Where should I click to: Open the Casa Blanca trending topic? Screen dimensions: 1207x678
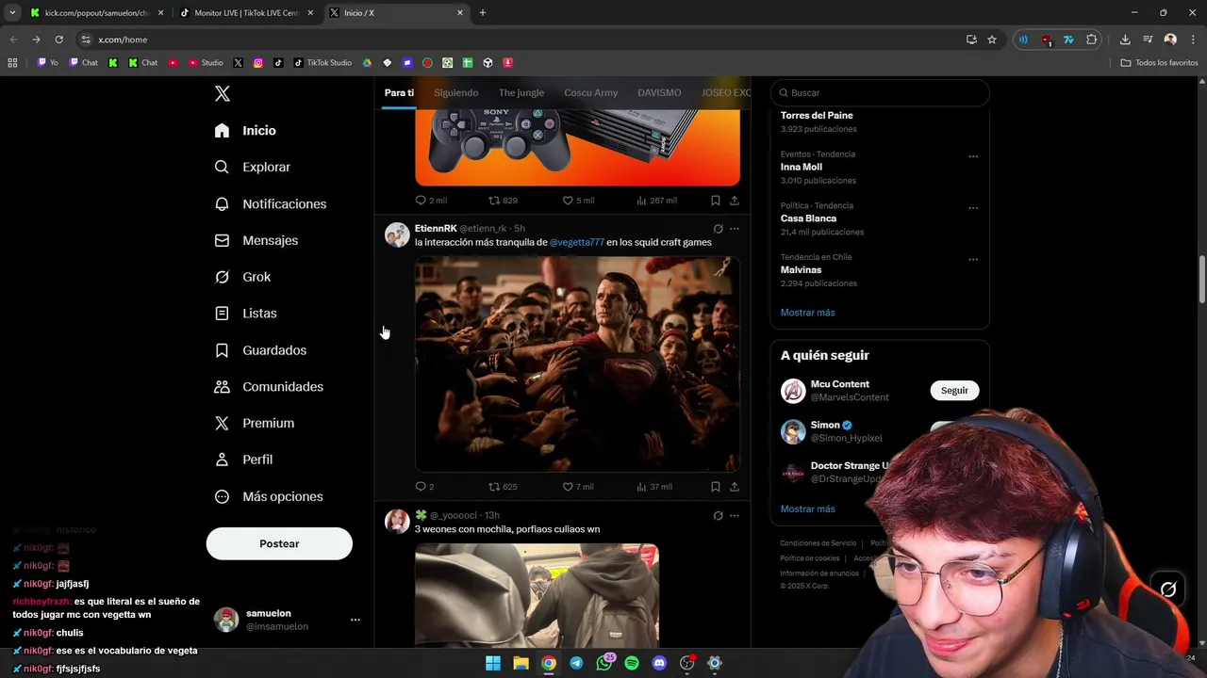(x=808, y=218)
